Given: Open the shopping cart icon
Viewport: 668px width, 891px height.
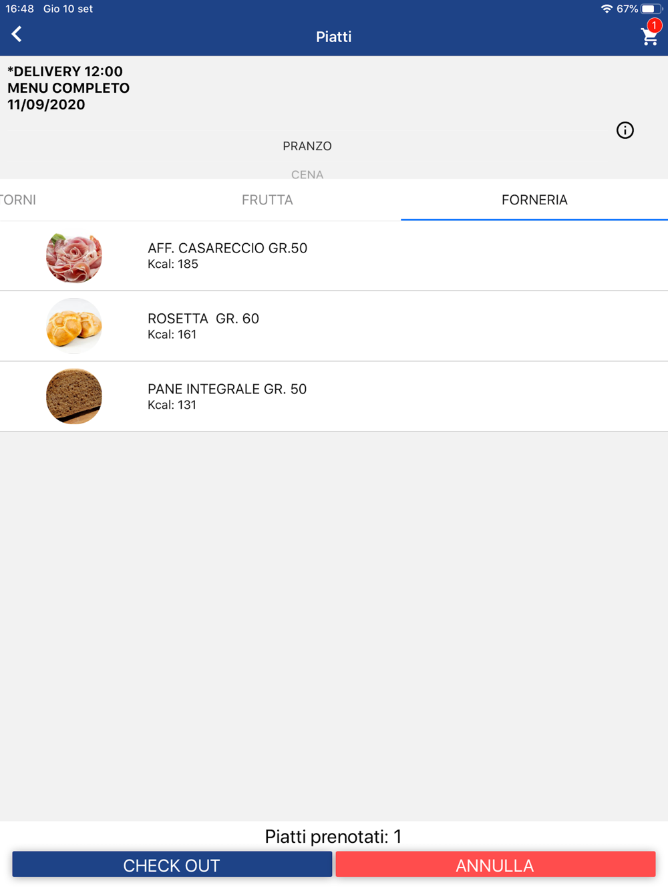Looking at the screenshot, I should click(x=648, y=37).
